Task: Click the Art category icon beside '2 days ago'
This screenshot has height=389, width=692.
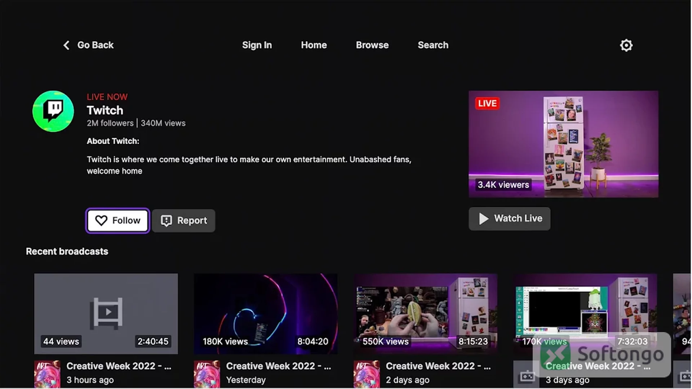Action: (x=367, y=374)
